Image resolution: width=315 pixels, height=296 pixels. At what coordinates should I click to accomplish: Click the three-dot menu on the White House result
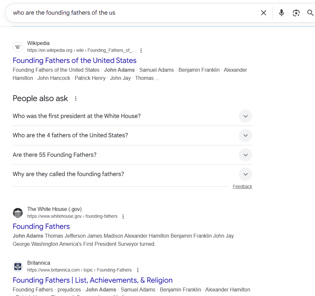point(123,216)
